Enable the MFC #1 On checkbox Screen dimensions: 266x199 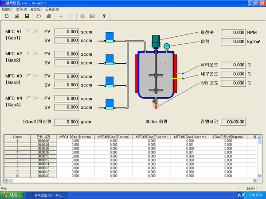(29, 31)
